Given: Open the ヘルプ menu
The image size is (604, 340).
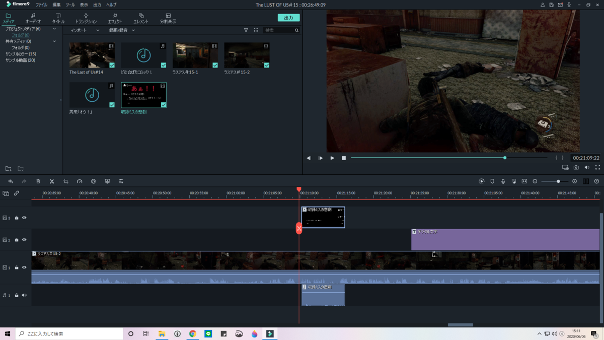Looking at the screenshot, I should (111, 5).
